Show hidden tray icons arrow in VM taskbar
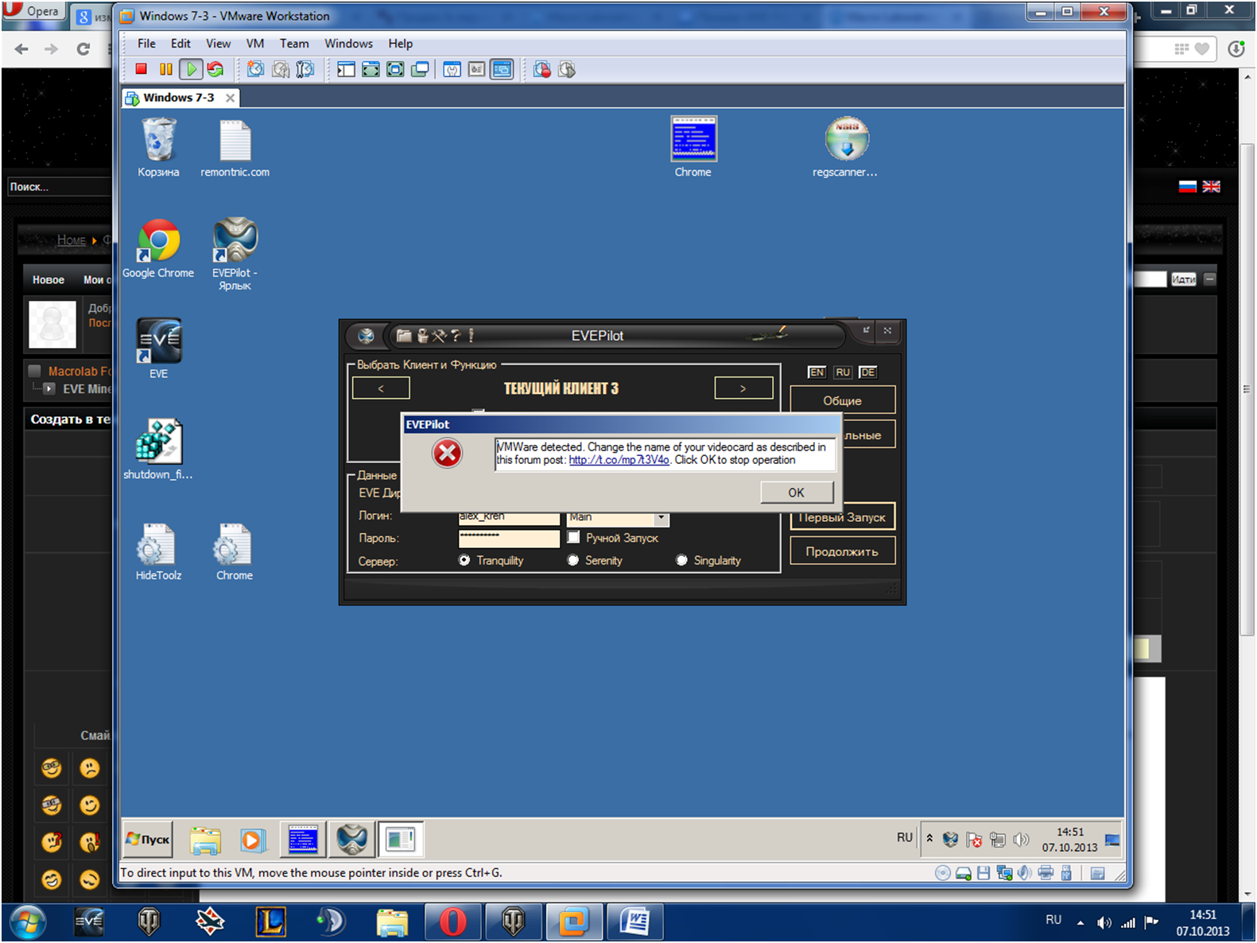1257x943 pixels. [x=929, y=838]
